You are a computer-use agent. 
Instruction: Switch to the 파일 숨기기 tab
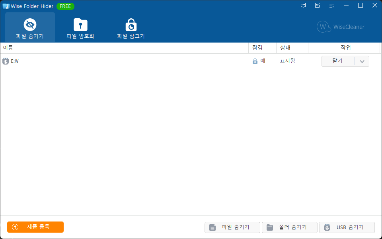click(x=30, y=27)
